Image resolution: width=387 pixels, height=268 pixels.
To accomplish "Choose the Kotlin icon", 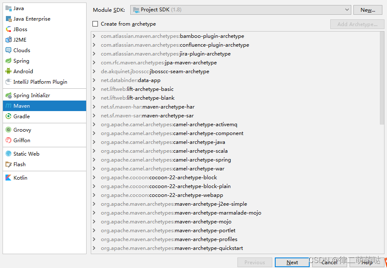I will point(8,178).
